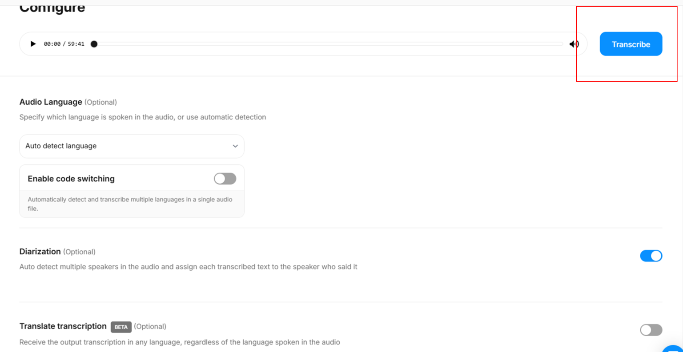Play the audio file
Viewport: 683px width, 352px height.
coord(33,44)
